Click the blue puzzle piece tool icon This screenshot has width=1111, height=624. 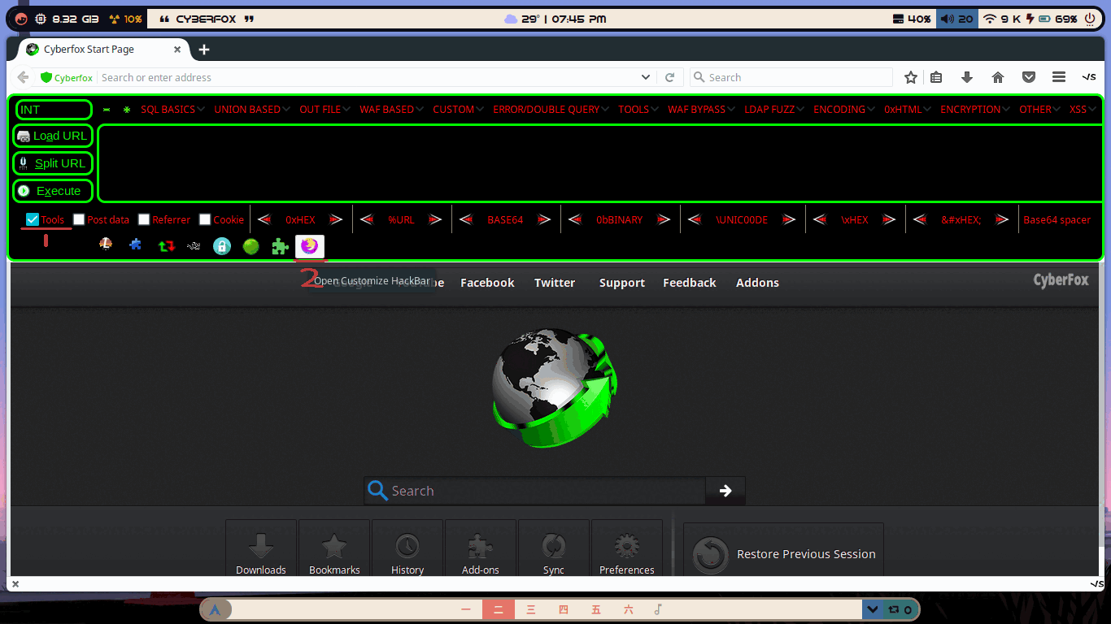click(x=135, y=245)
